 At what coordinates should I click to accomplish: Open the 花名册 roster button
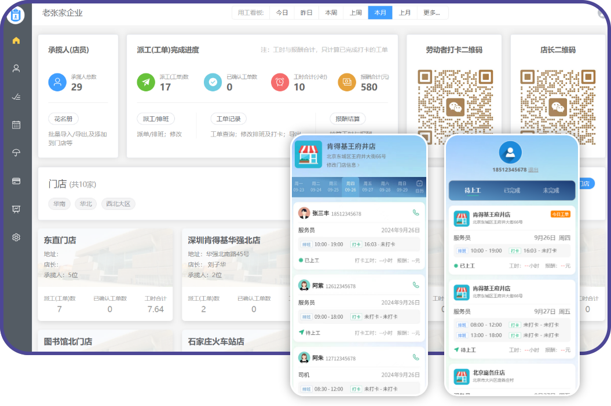tap(64, 119)
